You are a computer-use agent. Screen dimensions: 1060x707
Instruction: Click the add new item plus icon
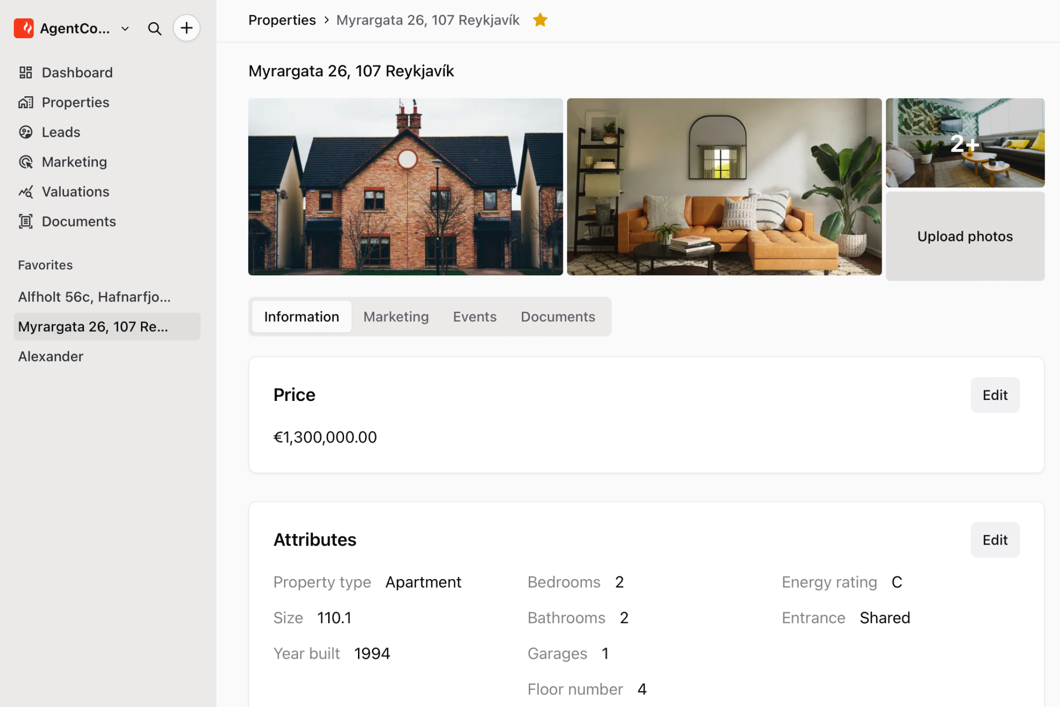(186, 27)
